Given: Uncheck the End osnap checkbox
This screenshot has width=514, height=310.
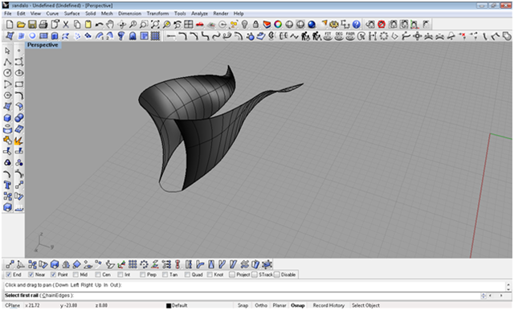Looking at the screenshot, I should click(9, 275).
